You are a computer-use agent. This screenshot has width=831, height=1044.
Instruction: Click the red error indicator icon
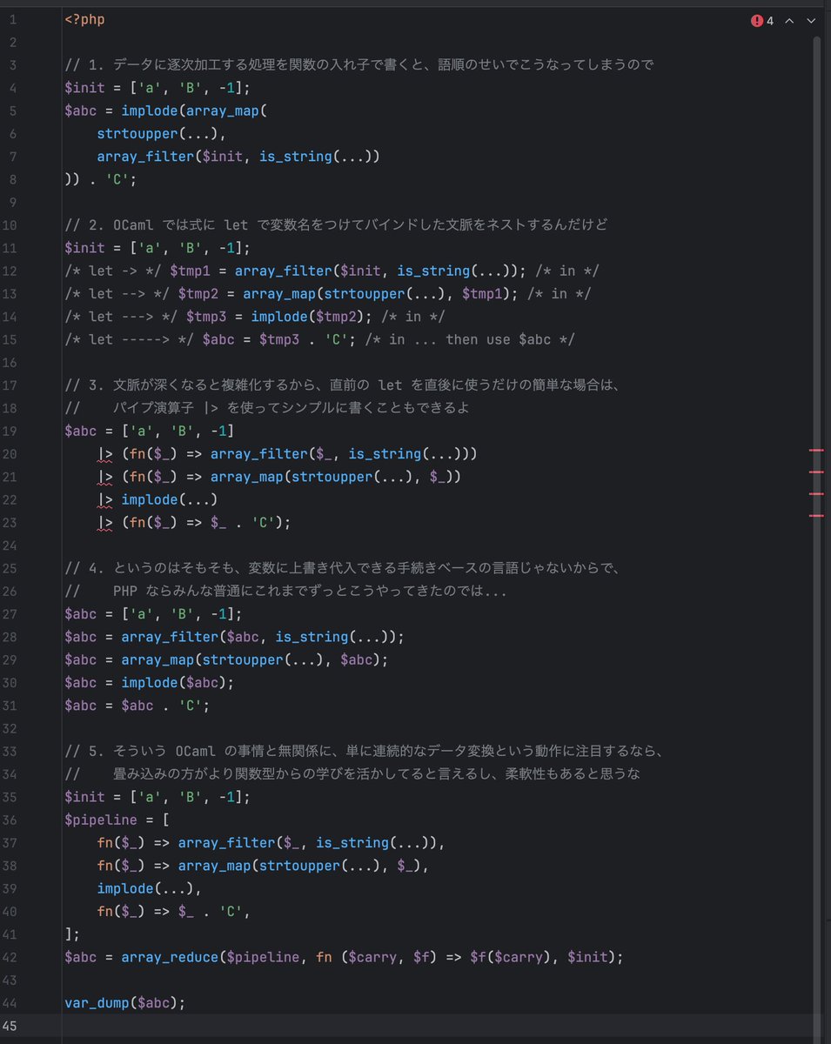click(x=756, y=20)
